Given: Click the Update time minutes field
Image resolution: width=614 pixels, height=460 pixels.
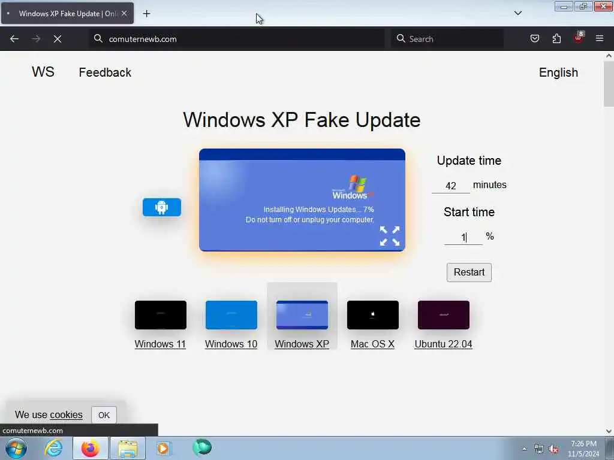Looking at the screenshot, I should 451,186.
